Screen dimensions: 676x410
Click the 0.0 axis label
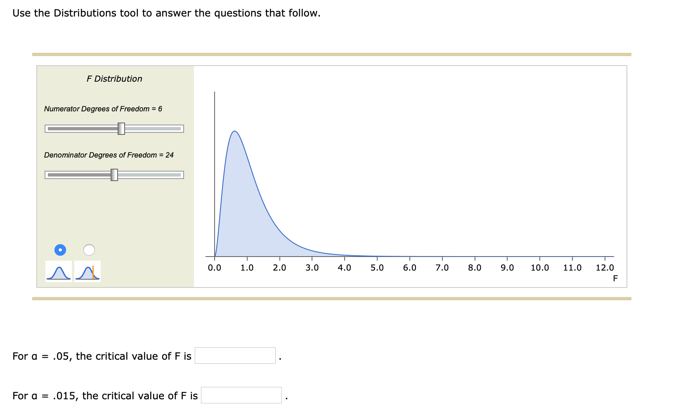pyautogui.click(x=215, y=267)
